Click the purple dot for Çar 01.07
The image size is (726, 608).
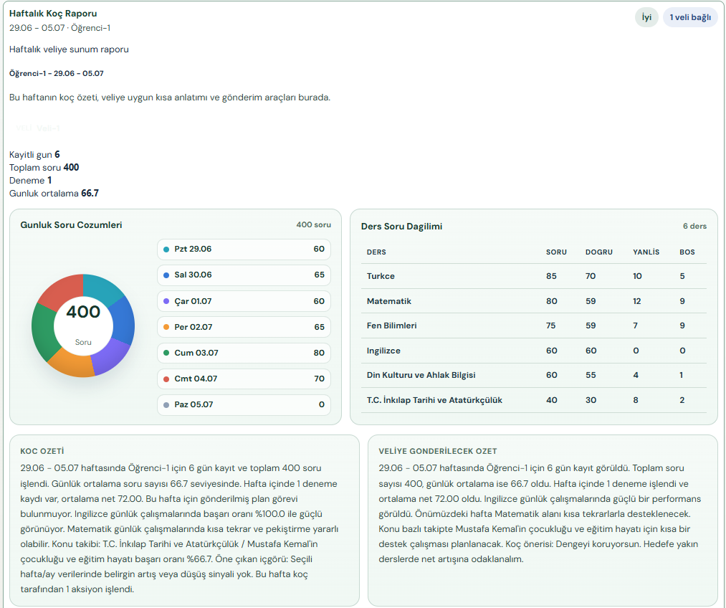tap(166, 301)
